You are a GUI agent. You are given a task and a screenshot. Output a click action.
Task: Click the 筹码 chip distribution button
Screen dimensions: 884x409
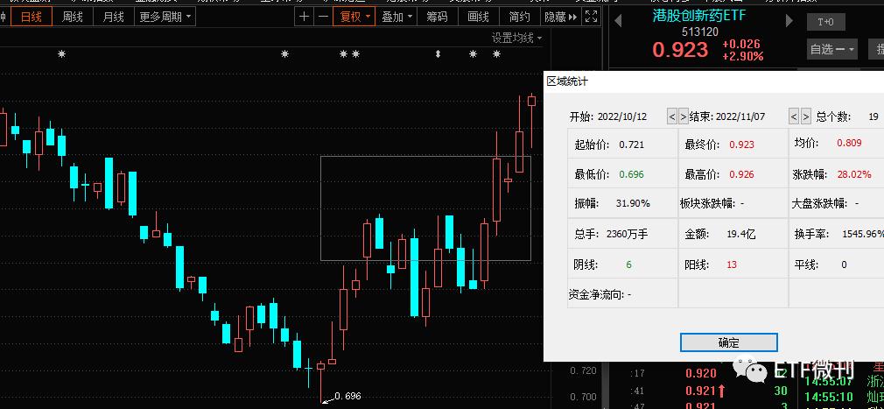tap(437, 17)
